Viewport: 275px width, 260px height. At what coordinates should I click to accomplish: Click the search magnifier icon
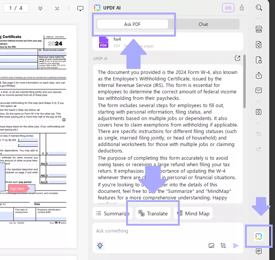[259, 8]
